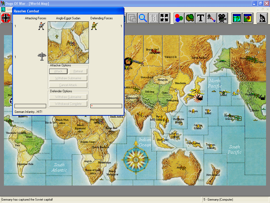
Task: Click the Sinkiang label on the map
Action: point(150,92)
